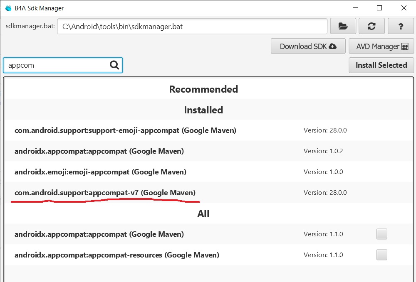Select the underlined appcompat-v7 entry
The height and width of the screenshot is (282, 416).
click(105, 193)
